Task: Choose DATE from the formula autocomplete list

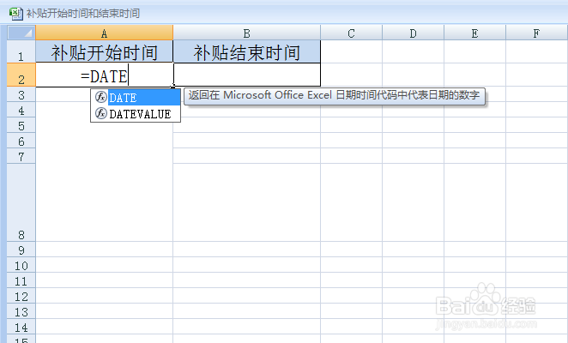Action: click(x=136, y=98)
